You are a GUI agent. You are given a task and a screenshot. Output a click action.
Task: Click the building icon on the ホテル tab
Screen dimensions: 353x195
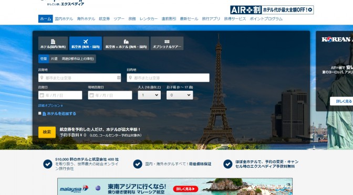coord(53,41)
